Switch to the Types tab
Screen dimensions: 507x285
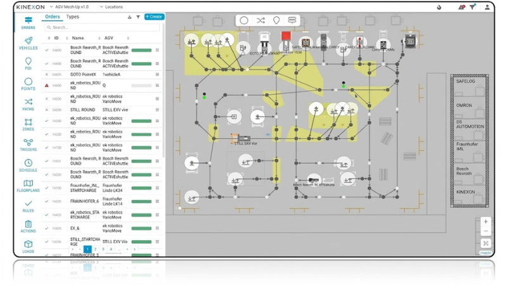pyautogui.click(x=72, y=17)
